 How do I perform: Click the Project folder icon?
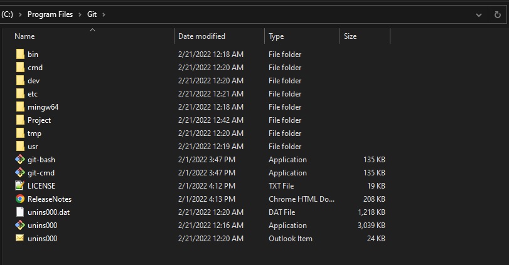(19, 120)
